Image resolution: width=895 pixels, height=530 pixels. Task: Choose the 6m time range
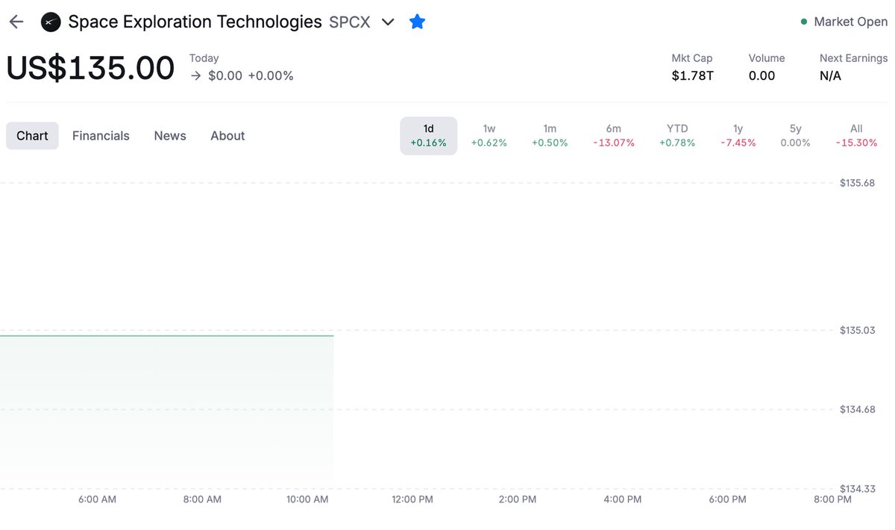pyautogui.click(x=614, y=135)
